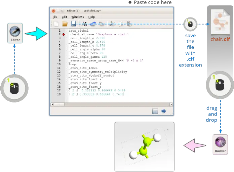This screenshot has height=172, width=234.
Task: Click the hydrogen atom line 'H 2 d'
Action: coord(96,94)
